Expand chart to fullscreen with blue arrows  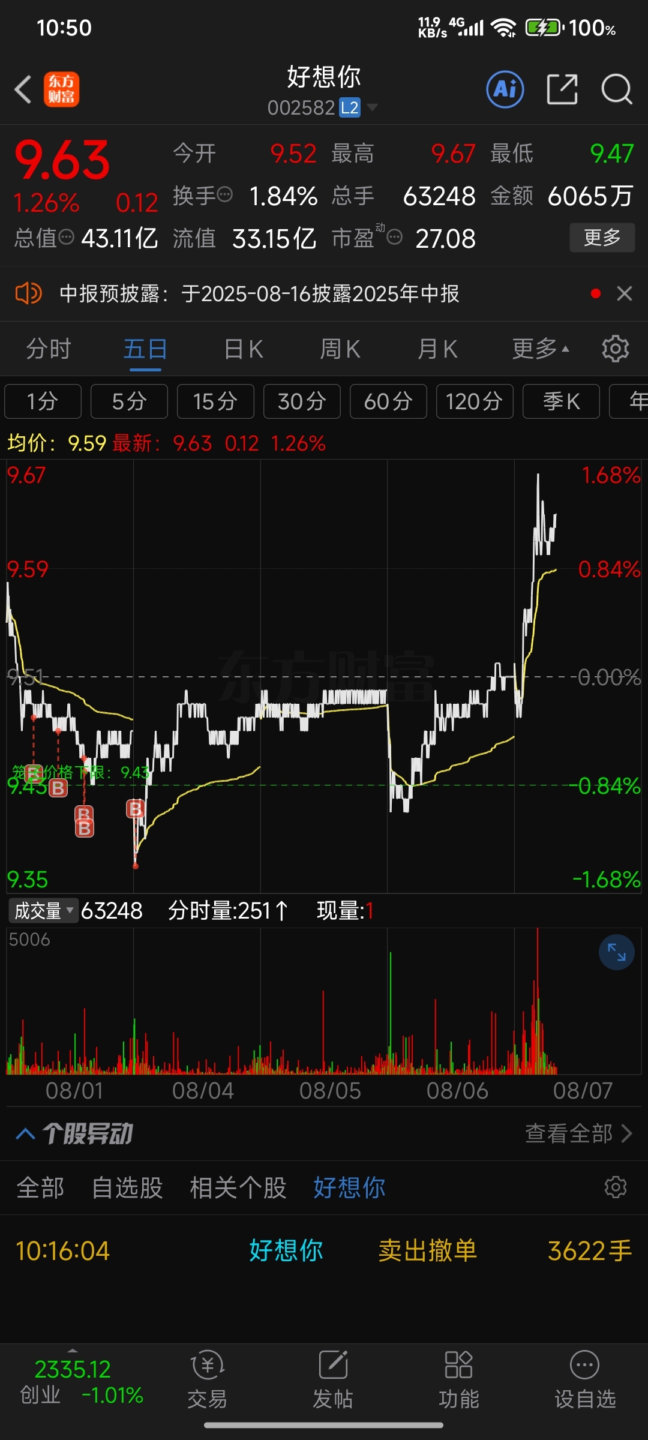(x=617, y=952)
